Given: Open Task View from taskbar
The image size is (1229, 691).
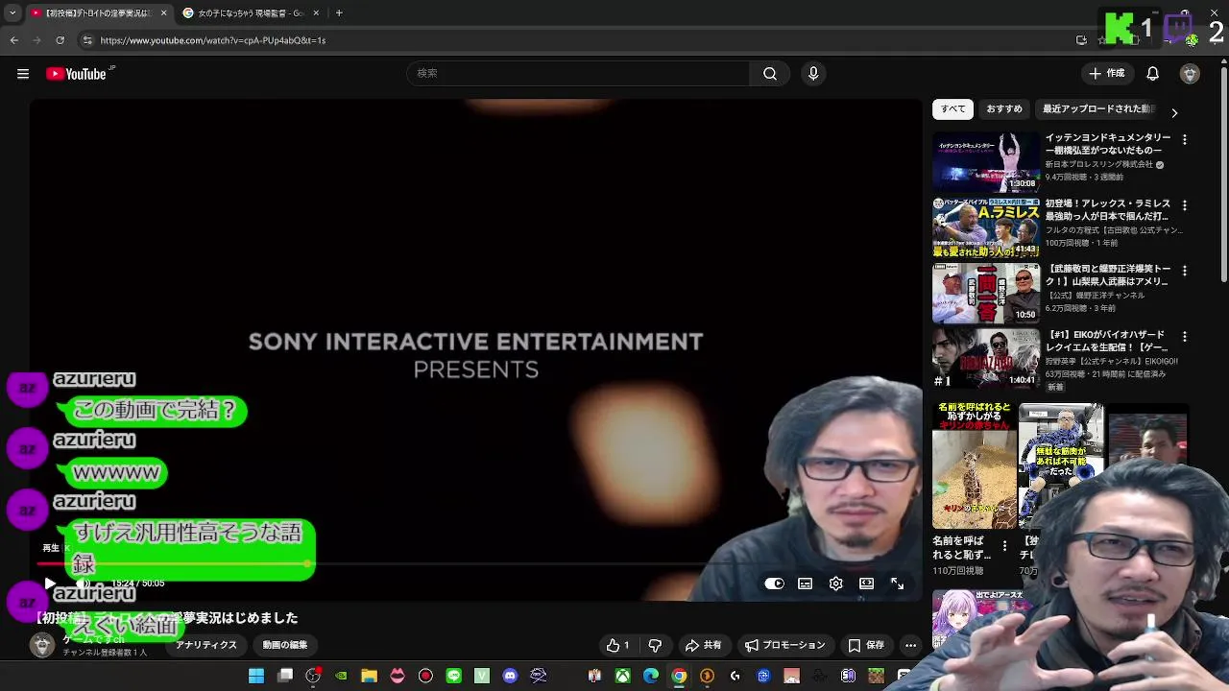Looking at the screenshot, I should [285, 676].
